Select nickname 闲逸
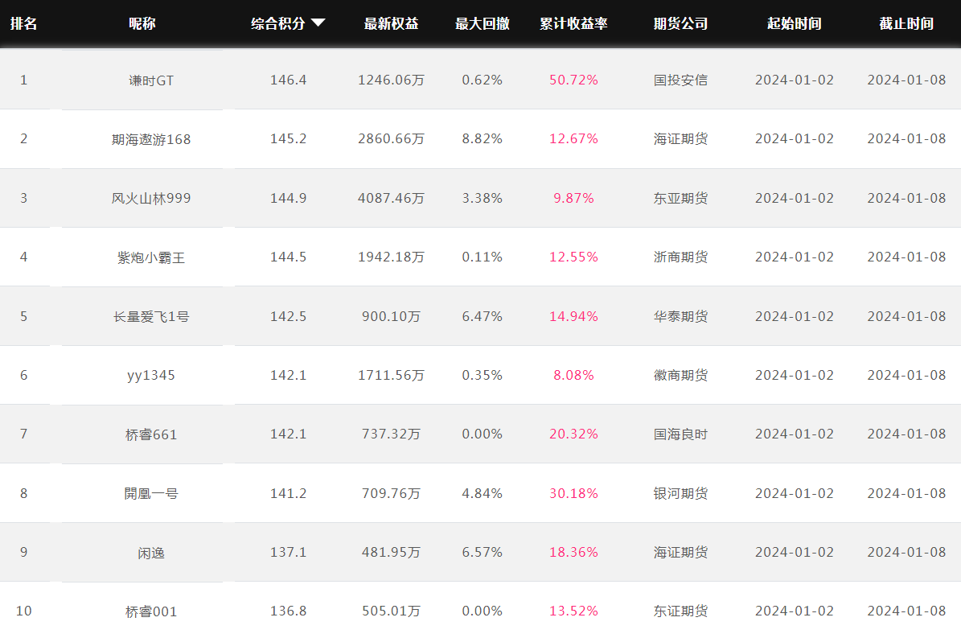The height and width of the screenshot is (638, 961). (151, 553)
